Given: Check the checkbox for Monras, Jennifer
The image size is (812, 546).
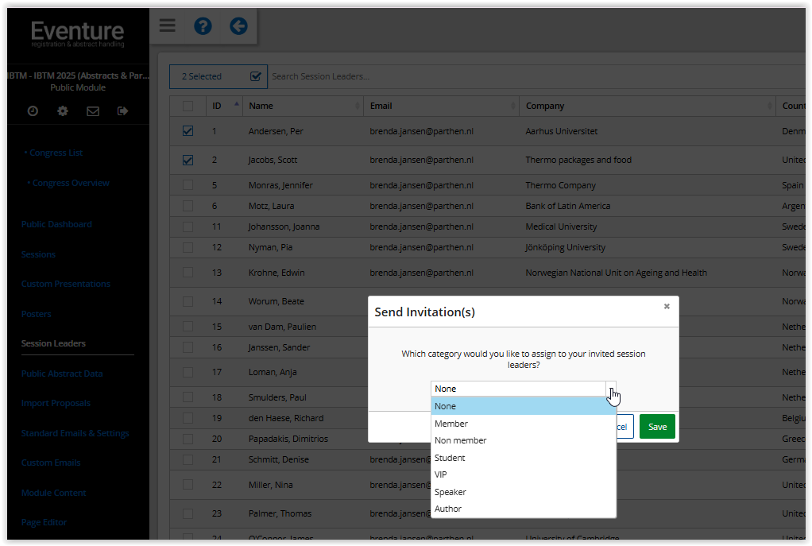Looking at the screenshot, I should [188, 185].
